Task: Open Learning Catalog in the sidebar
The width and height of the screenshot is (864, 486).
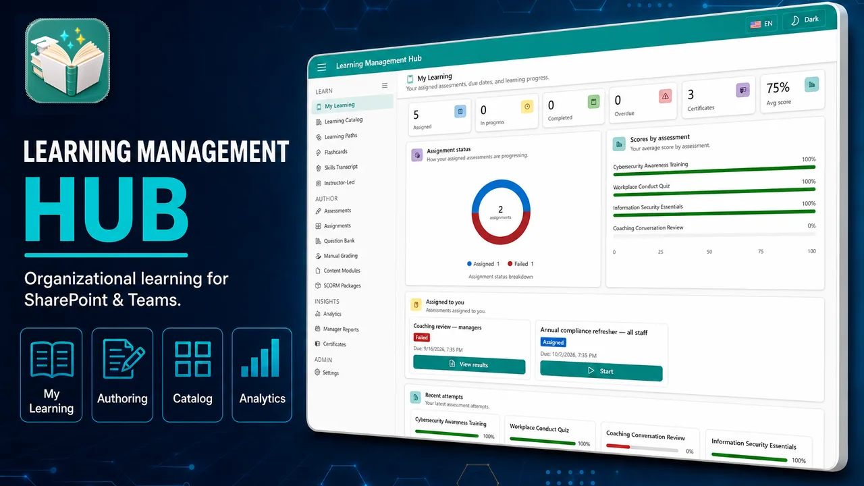Action: point(339,121)
